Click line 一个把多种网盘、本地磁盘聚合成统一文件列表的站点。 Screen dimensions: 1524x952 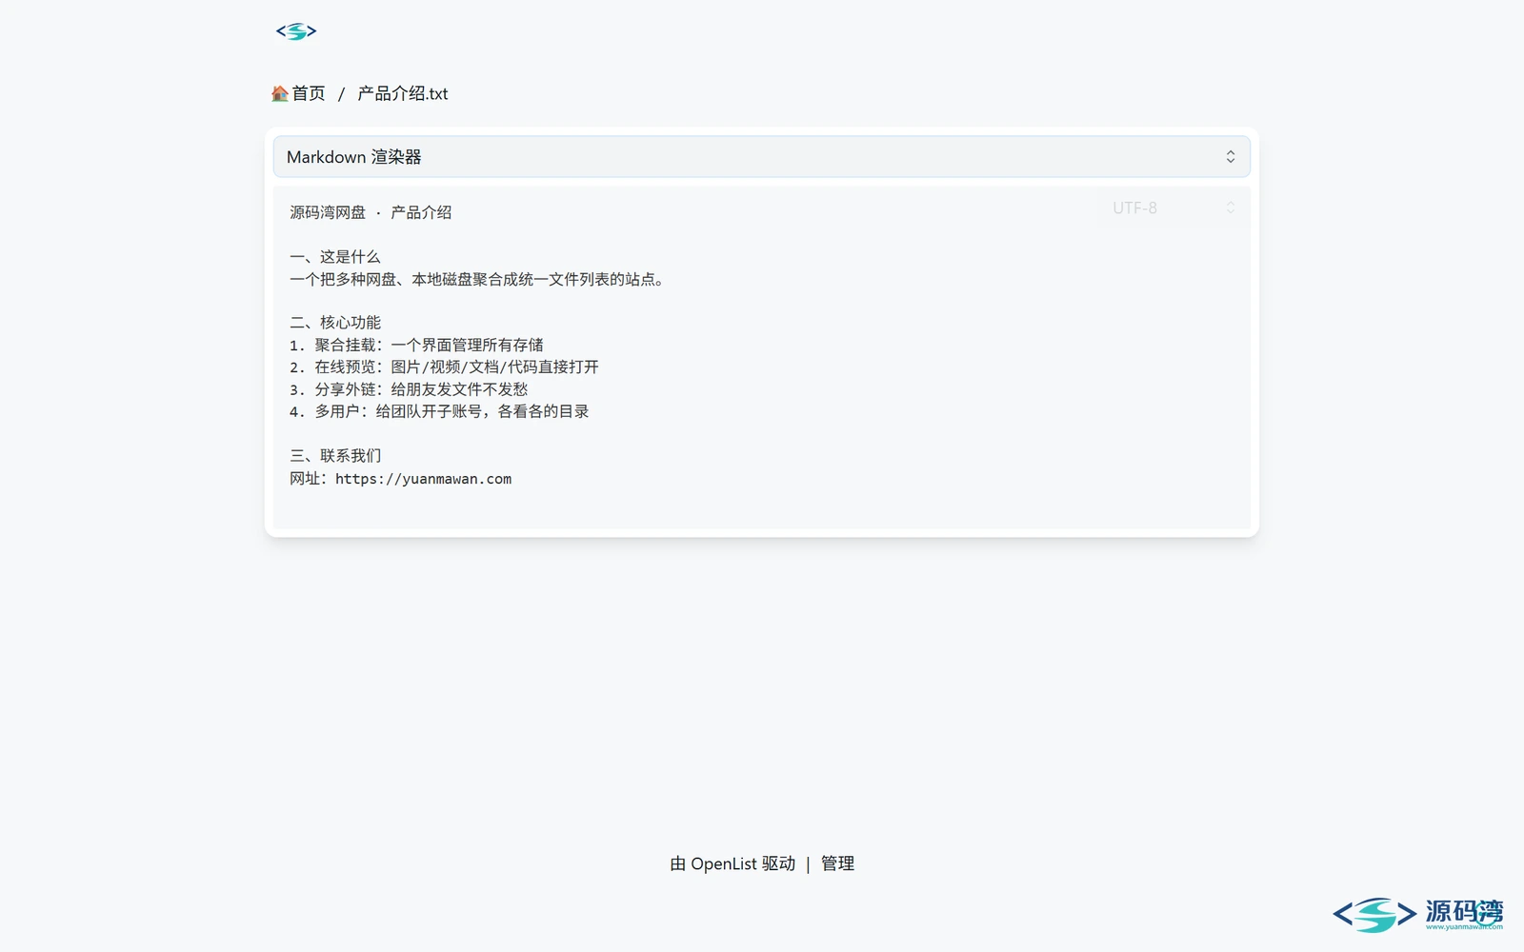click(x=476, y=279)
